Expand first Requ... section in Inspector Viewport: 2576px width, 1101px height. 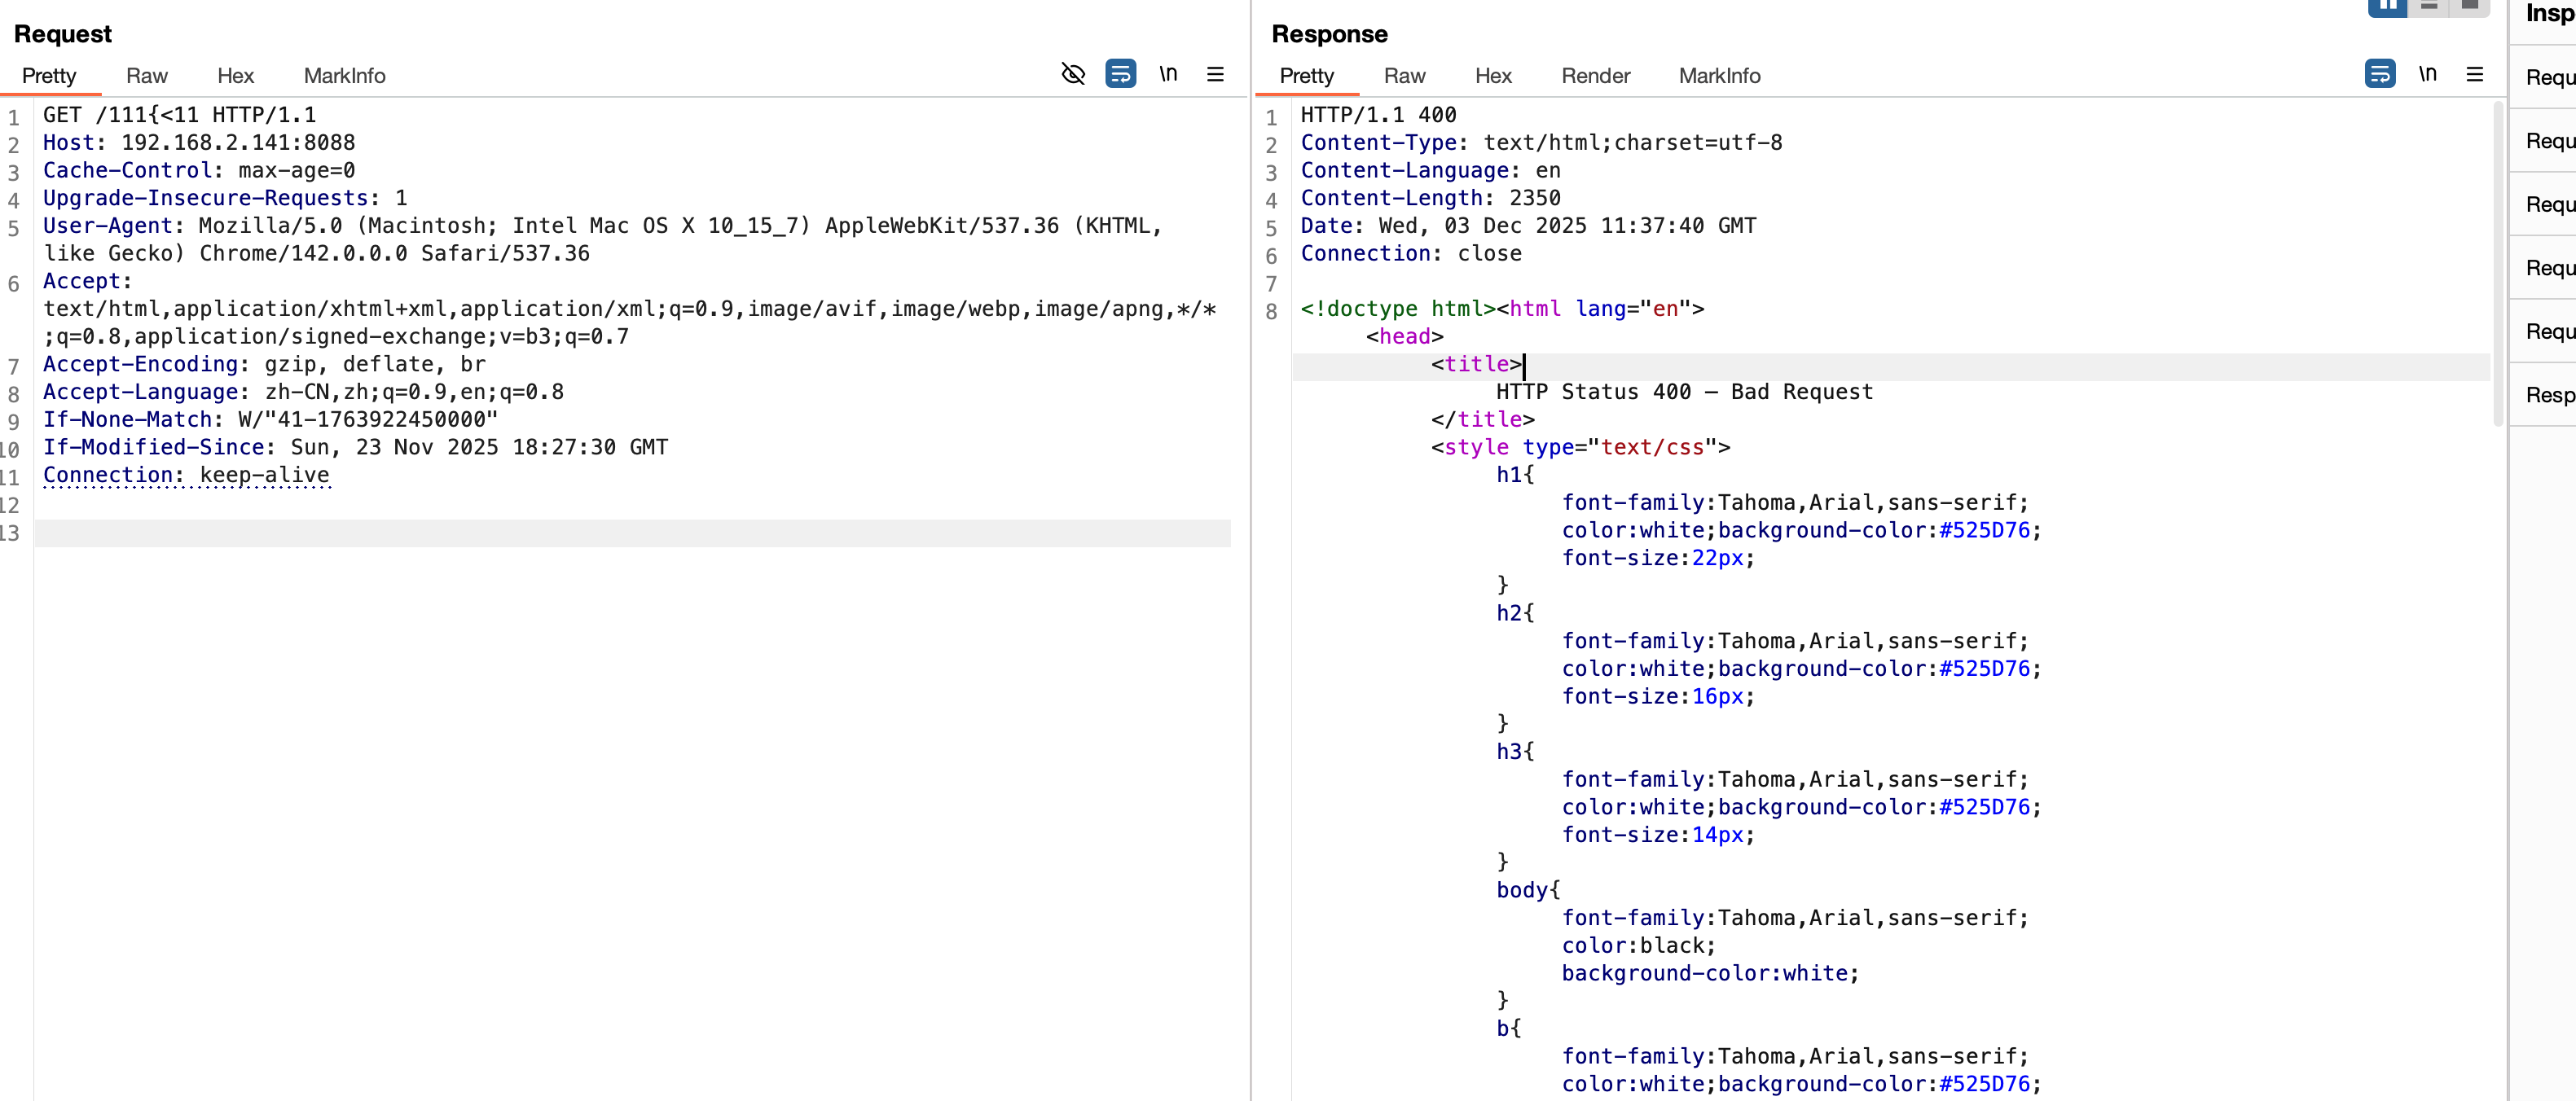point(2548,77)
